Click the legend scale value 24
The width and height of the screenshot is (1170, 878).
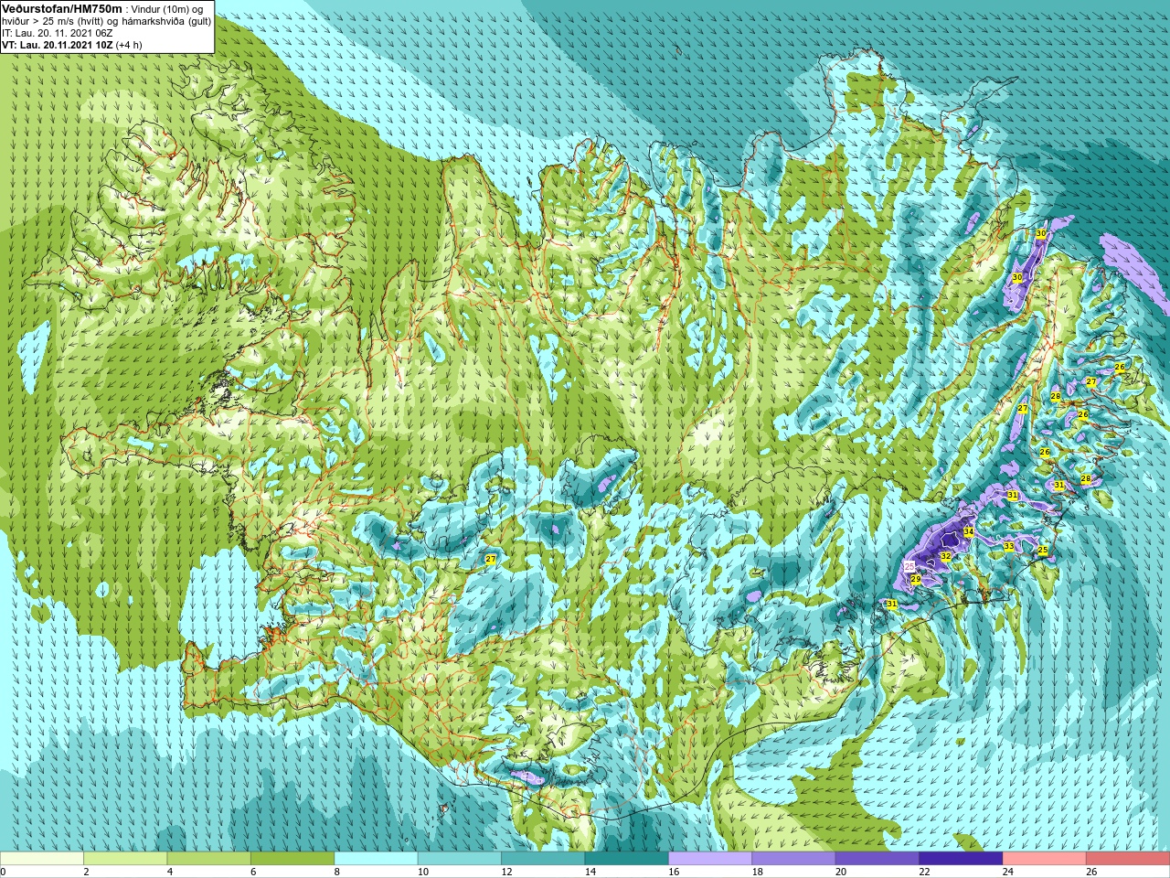(x=1007, y=872)
